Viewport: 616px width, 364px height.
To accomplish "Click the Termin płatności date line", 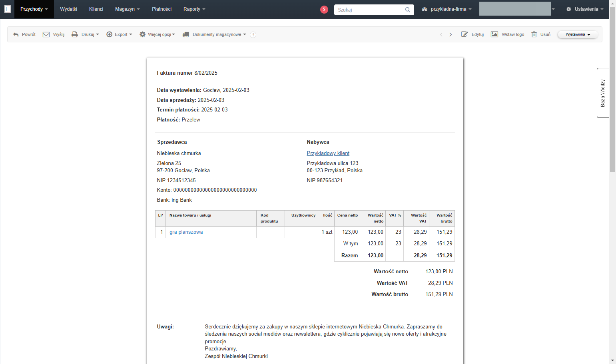I will pyautogui.click(x=192, y=110).
